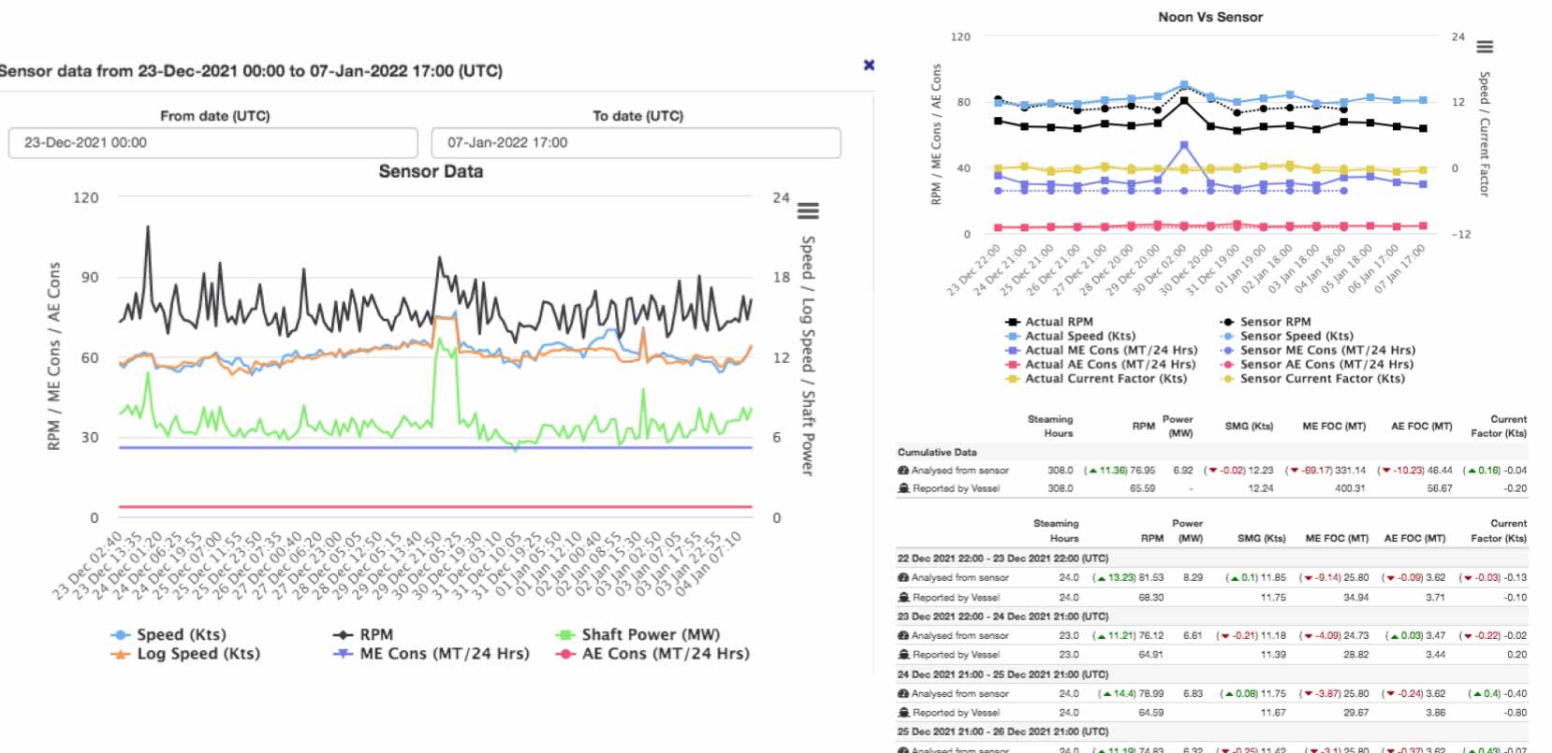Click the gauge icon in the 22 Dec 2021 Analysed from sensor row
Image resolution: width=1552 pixels, height=753 pixels.
coord(903,578)
